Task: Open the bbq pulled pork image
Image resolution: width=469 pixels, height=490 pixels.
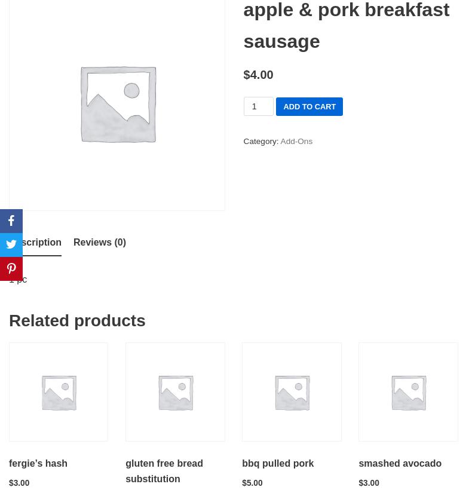Action: tap(292, 392)
